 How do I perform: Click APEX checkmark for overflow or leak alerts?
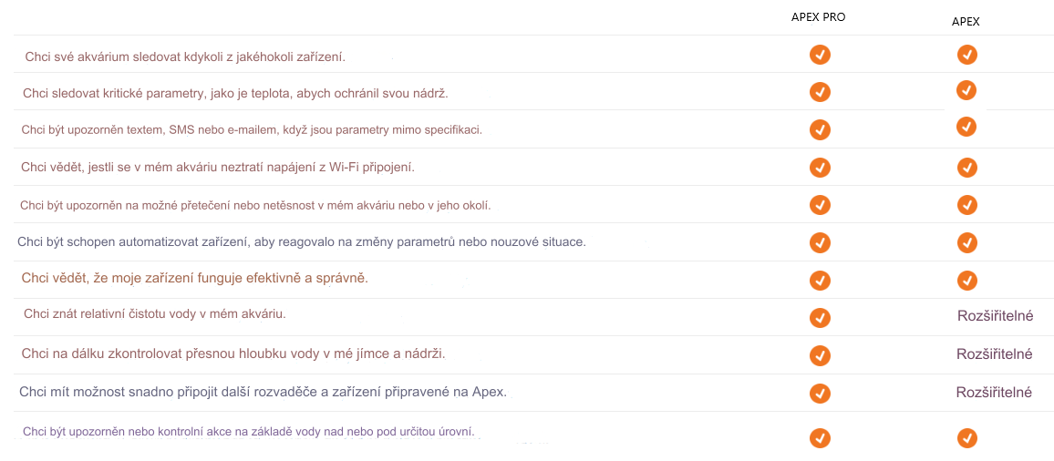[967, 205]
